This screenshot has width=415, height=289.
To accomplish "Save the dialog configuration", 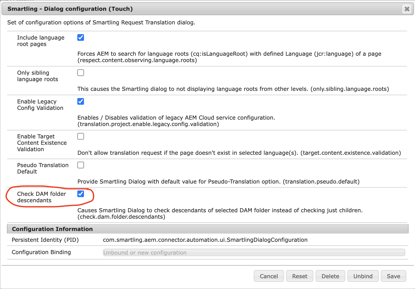I will [393, 276].
